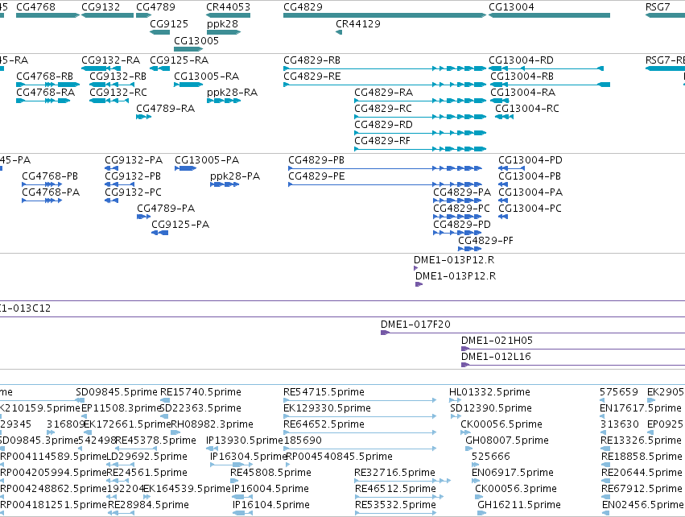Screen dimensions: 685x517
Task: Click the RE54715.5prime EST label
Action: tap(324, 392)
